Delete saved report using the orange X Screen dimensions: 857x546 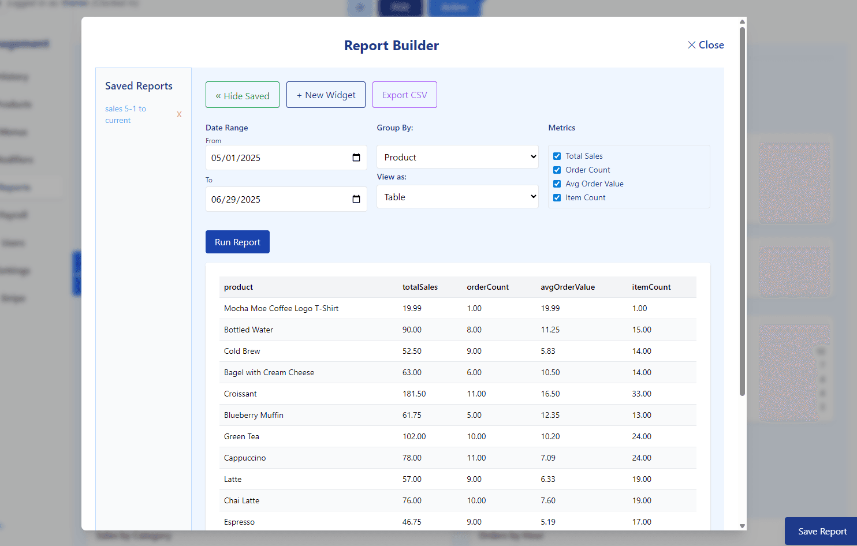[179, 114]
